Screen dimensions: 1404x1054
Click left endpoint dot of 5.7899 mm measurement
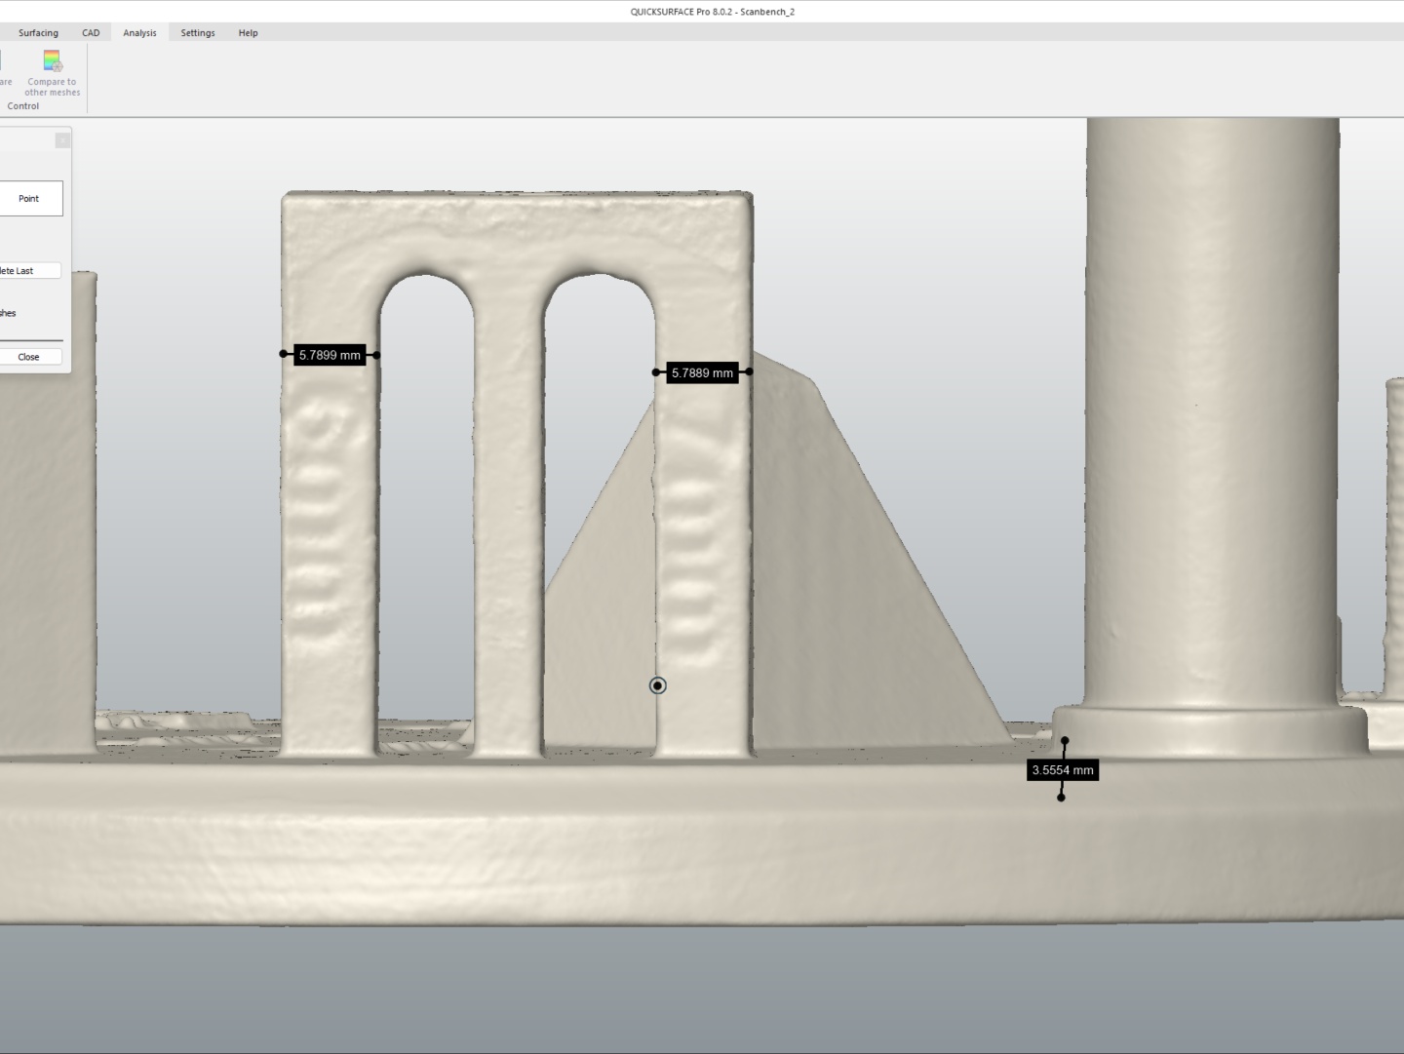click(284, 354)
